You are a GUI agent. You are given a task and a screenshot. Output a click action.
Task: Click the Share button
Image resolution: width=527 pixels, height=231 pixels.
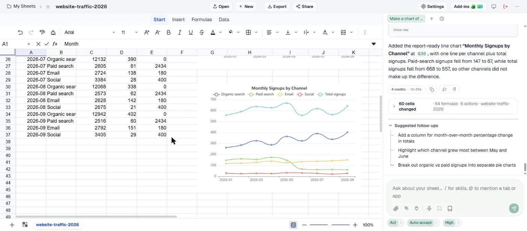(304, 7)
